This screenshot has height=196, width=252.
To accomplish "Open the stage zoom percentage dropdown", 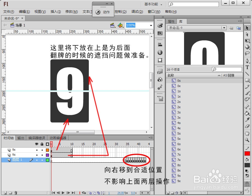I will (150, 25).
